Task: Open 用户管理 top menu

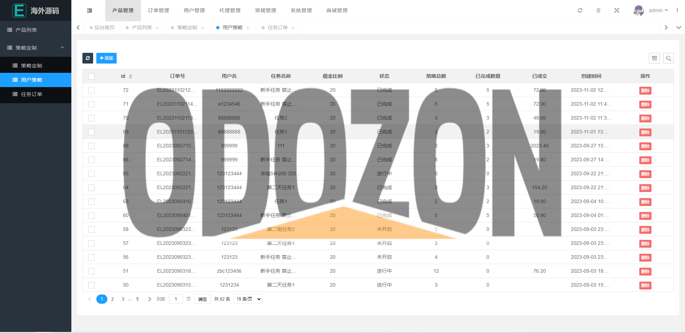Action: click(x=194, y=11)
